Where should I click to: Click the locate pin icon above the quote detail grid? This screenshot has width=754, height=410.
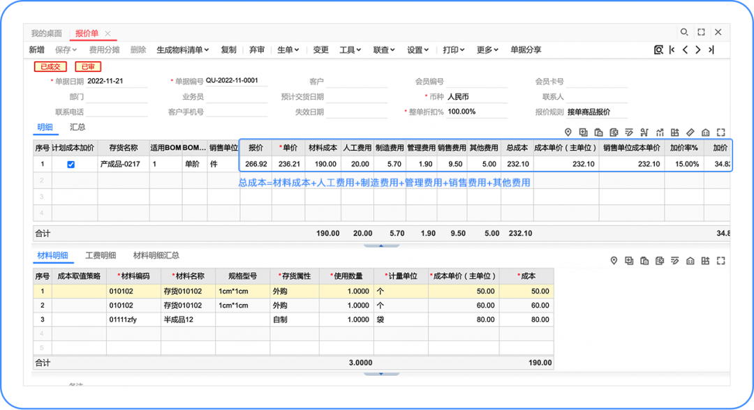coord(568,132)
